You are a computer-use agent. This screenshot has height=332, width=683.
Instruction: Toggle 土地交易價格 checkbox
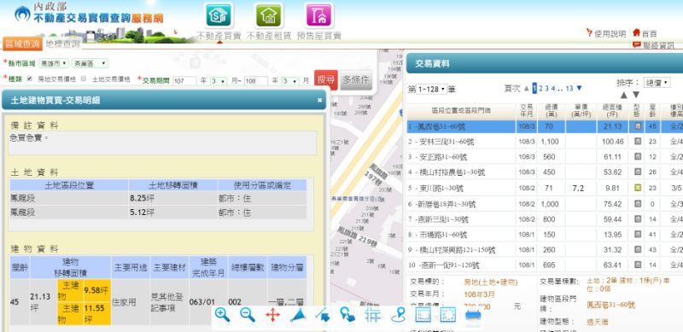pyautogui.click(x=84, y=79)
